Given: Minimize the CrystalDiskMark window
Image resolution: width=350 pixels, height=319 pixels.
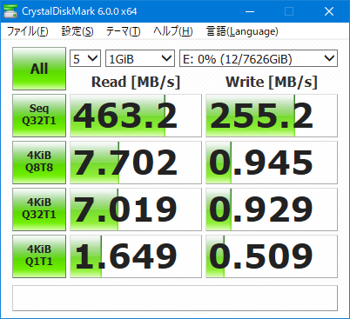Looking at the screenshot, I should point(250,11).
